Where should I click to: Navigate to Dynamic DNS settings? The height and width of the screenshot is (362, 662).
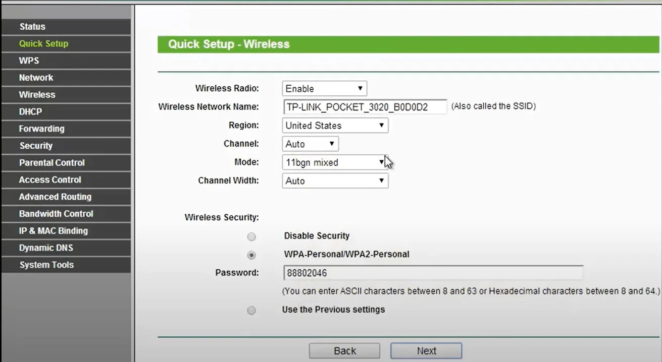(47, 248)
